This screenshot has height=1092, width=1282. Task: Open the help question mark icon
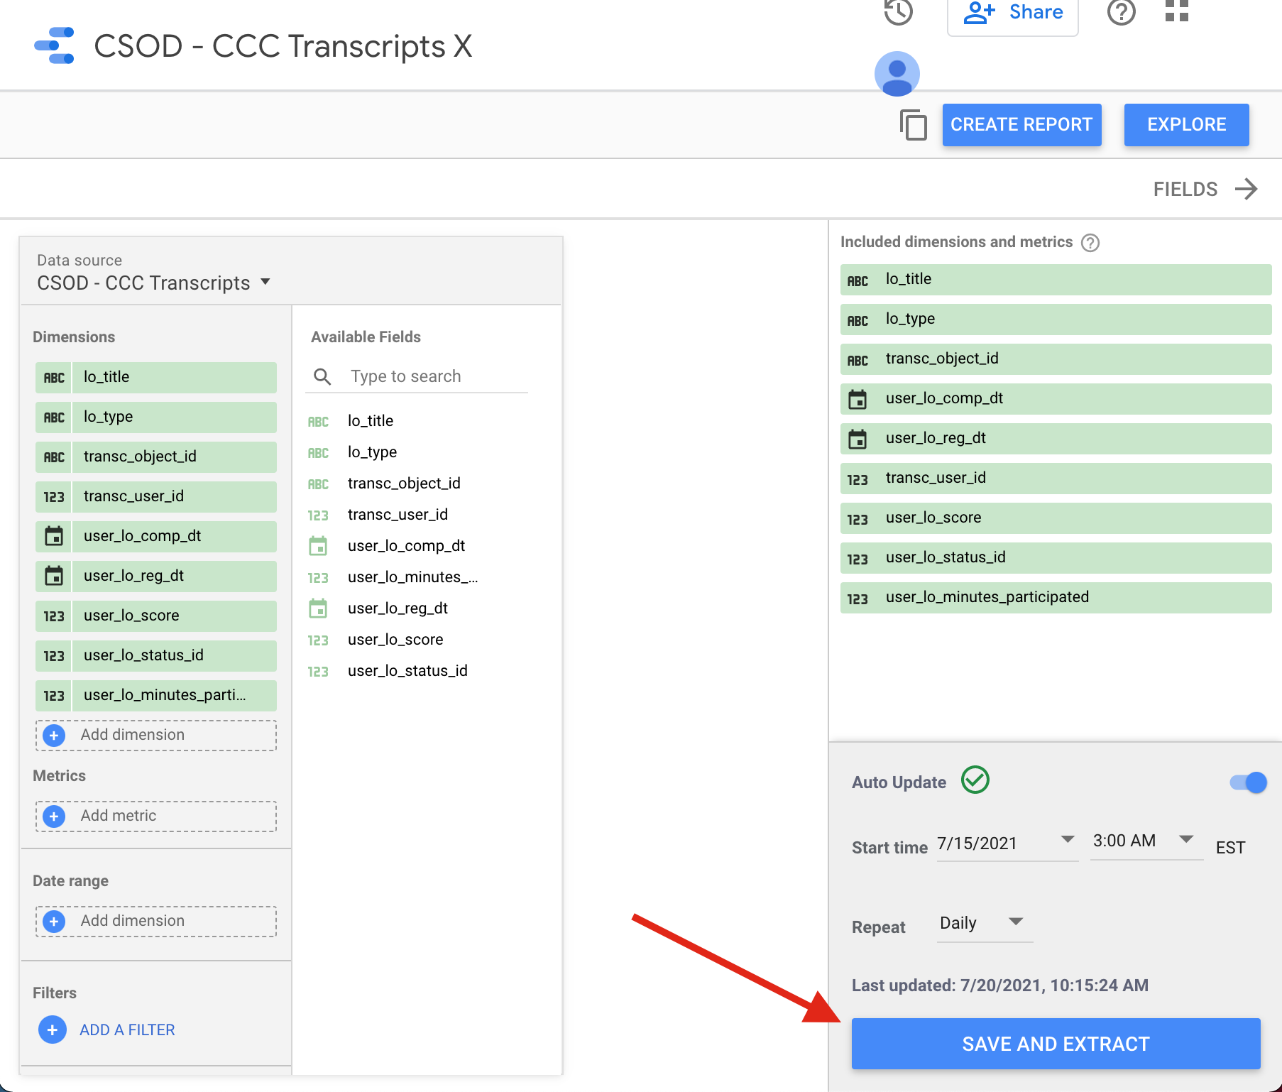coord(1121,11)
